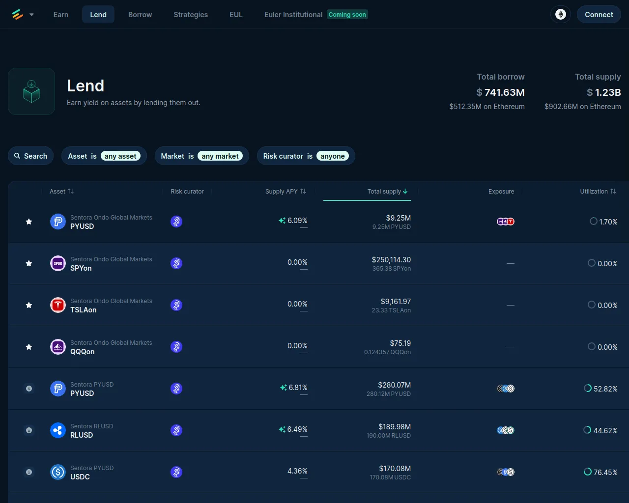
Task: Click the $250,114.30 total supply value
Action: tap(391, 260)
